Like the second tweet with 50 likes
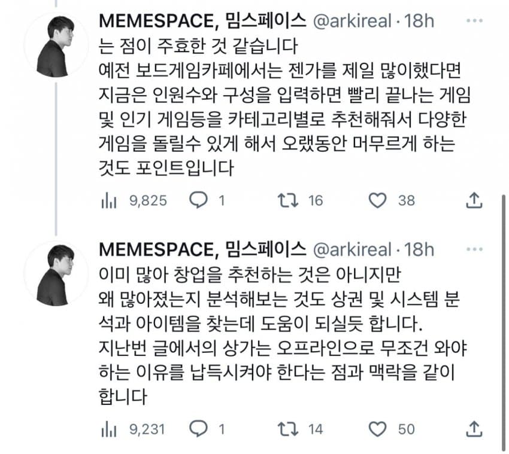 378,428
